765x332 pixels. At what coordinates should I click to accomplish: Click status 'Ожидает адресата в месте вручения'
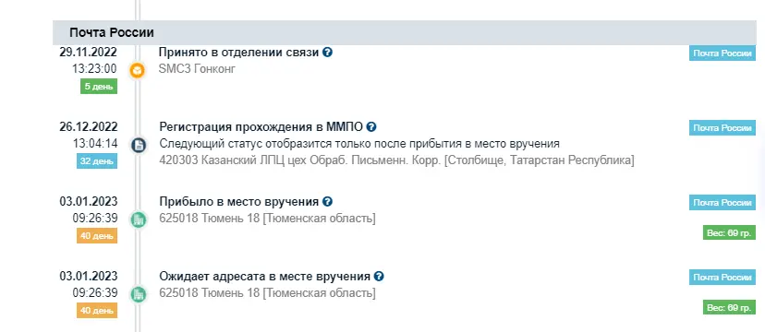265,277
